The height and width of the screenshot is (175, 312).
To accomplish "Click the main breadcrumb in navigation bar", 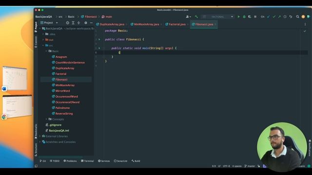I will pyautogui.click(x=107, y=17).
